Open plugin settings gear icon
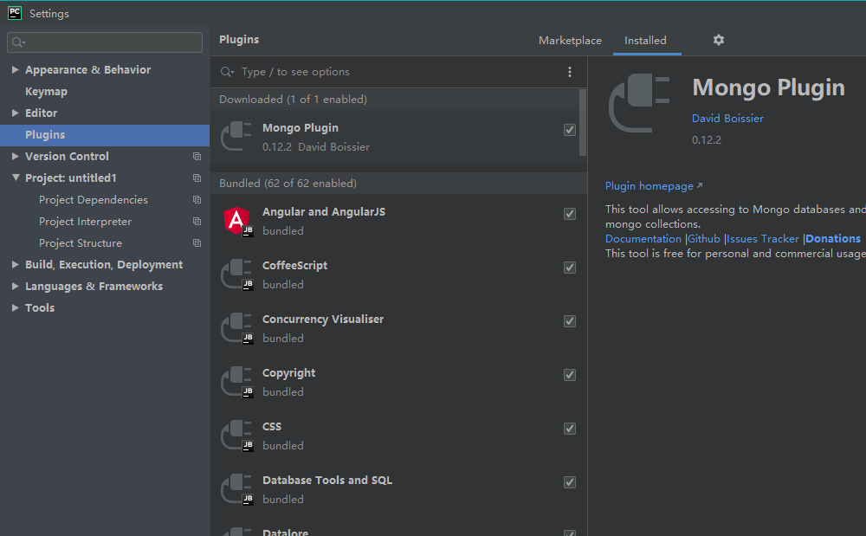The width and height of the screenshot is (866, 536). point(719,40)
